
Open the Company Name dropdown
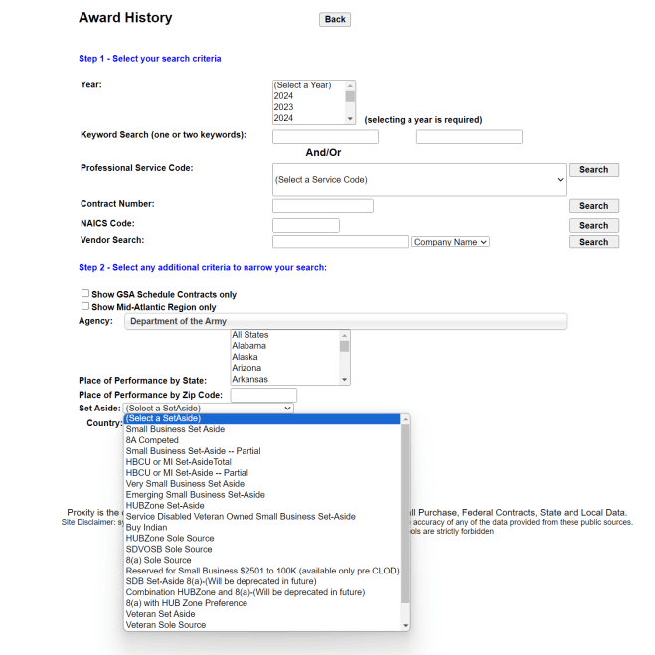pos(450,242)
